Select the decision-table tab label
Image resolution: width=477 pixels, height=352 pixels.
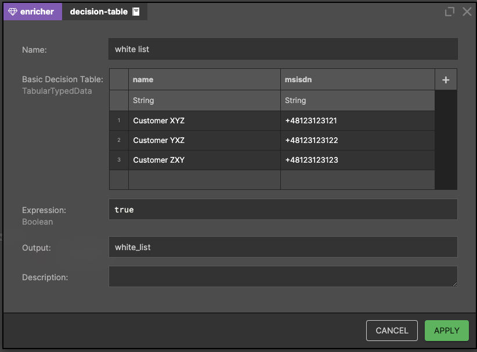pyautogui.click(x=99, y=12)
